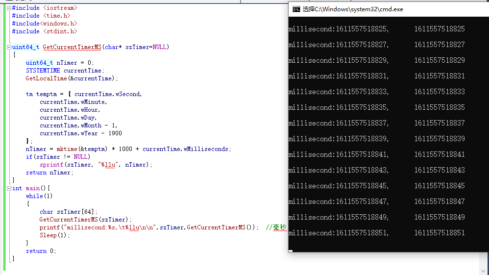Click the GetCurrentTimerMS function name in the declaration

click(72, 47)
